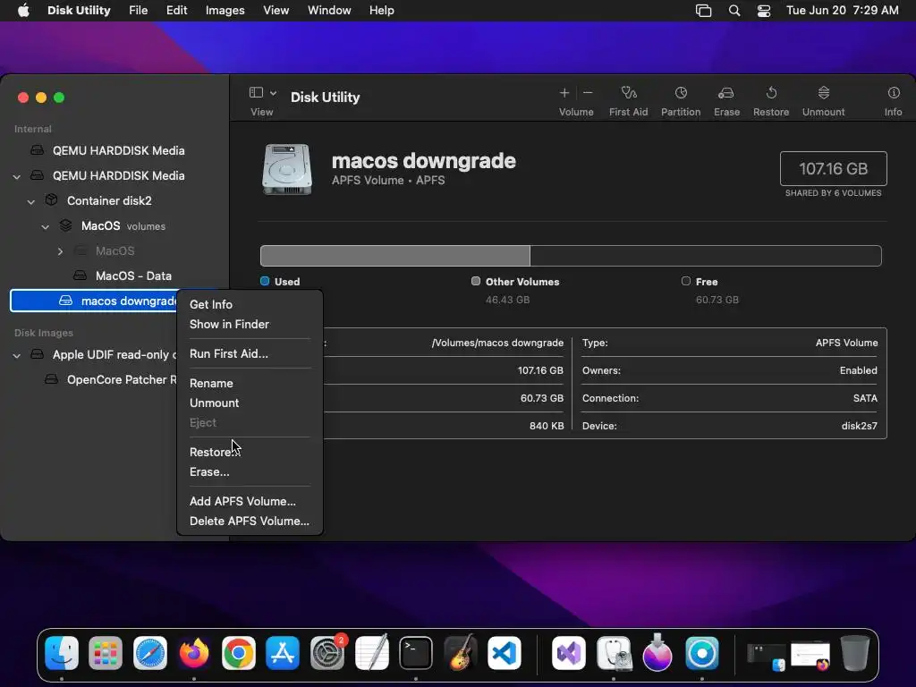Open Spotlight search in menu bar
This screenshot has height=687, width=916.
tap(734, 11)
